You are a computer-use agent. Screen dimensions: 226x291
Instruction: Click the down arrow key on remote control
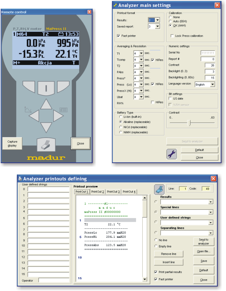coord(46,128)
